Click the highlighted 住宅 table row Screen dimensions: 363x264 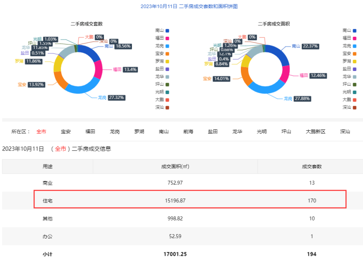[x=190, y=200]
